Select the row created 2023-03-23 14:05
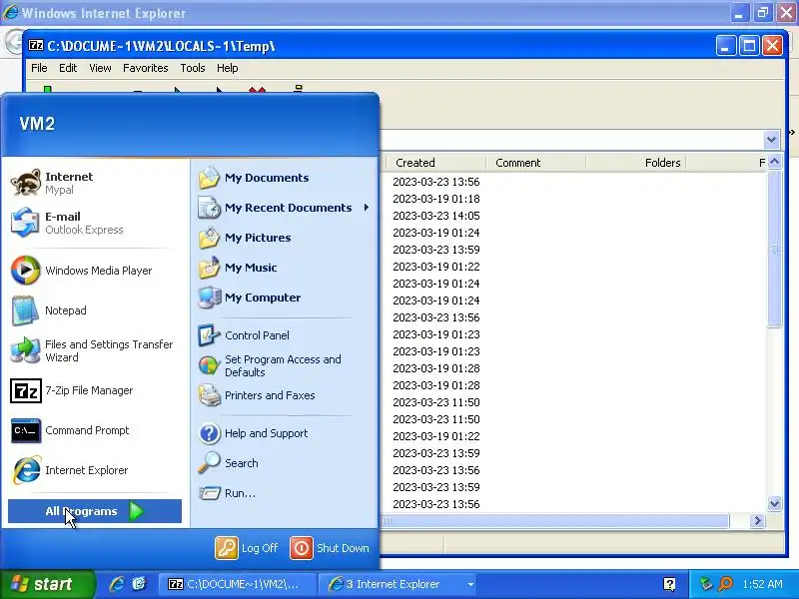Viewport: 799px width, 599px height. pos(436,216)
